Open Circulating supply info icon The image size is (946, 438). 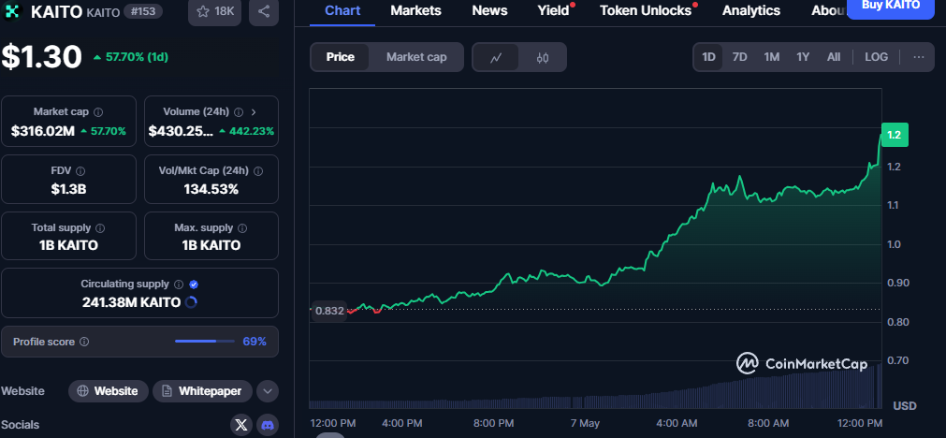[179, 285]
